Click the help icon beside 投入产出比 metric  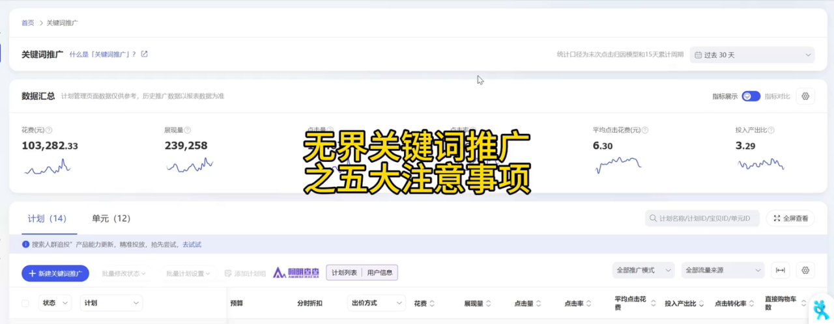click(770, 130)
